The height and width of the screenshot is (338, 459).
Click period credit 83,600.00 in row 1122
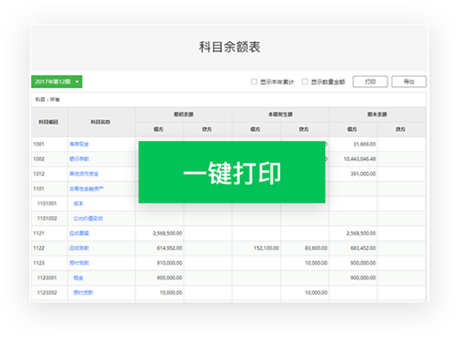click(316, 248)
